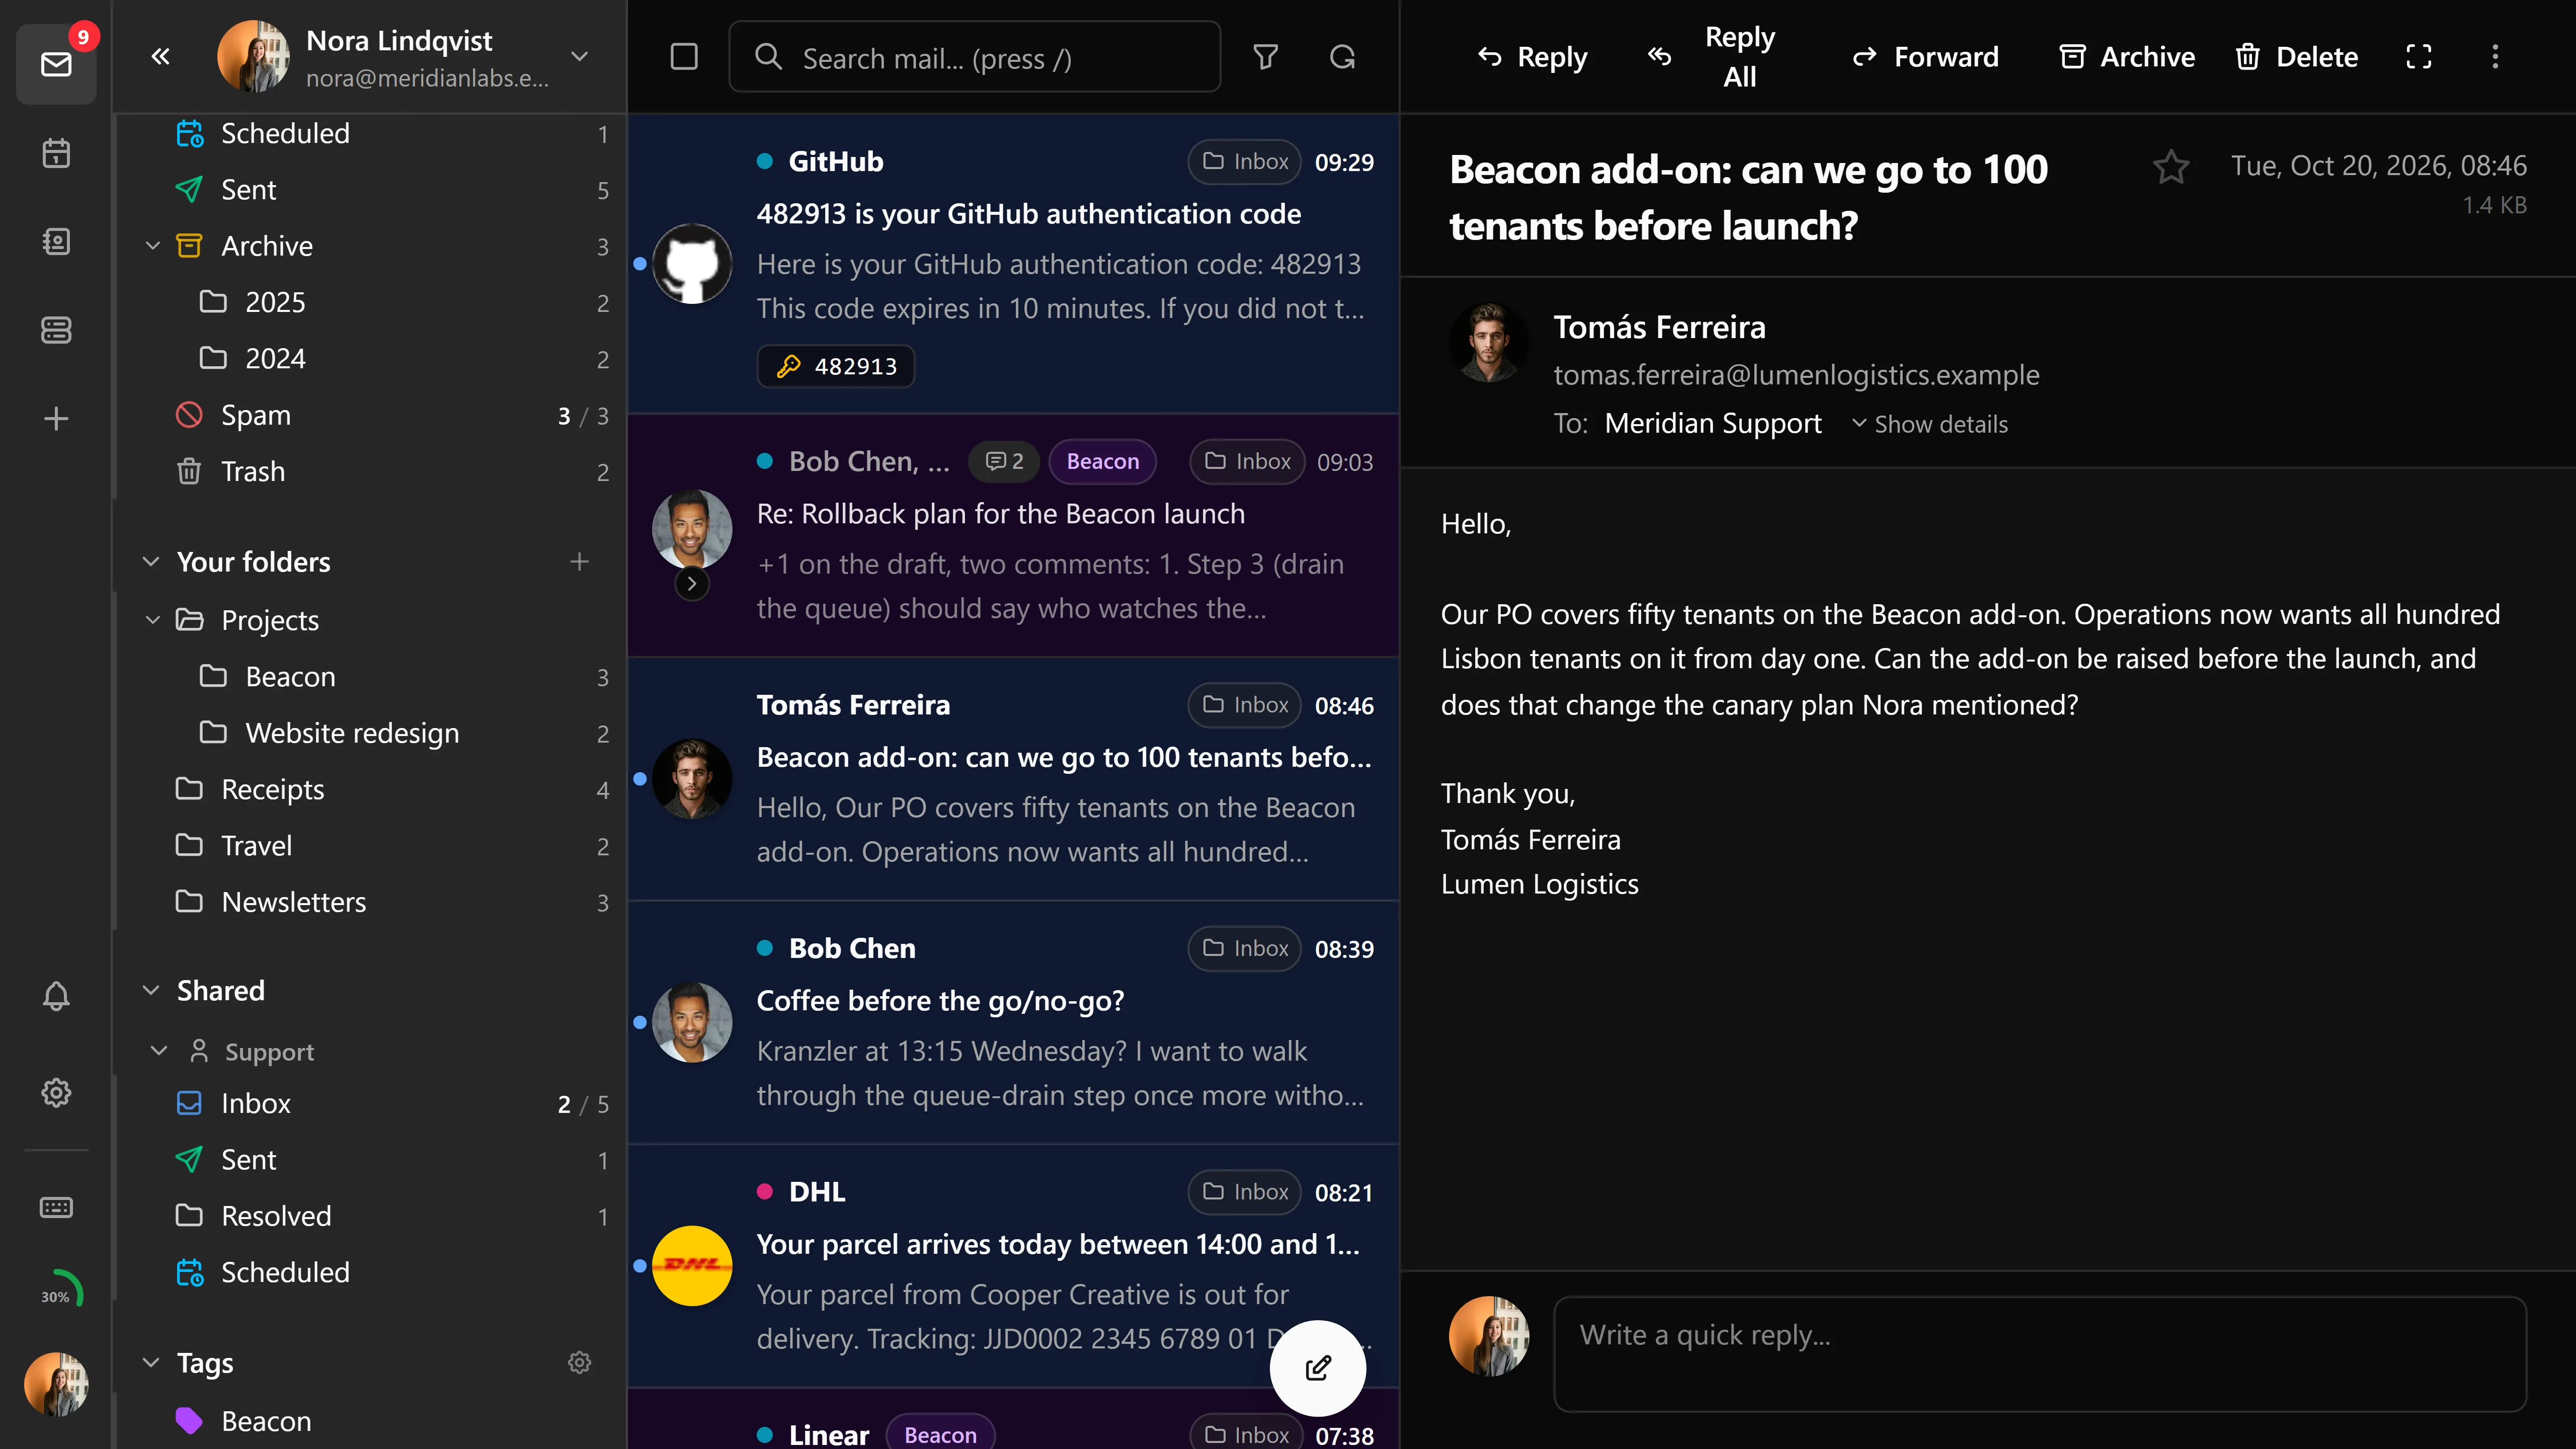The height and width of the screenshot is (1449, 2576).
Task: Open the Support Resolved folder
Action: pyautogui.click(x=370, y=1217)
